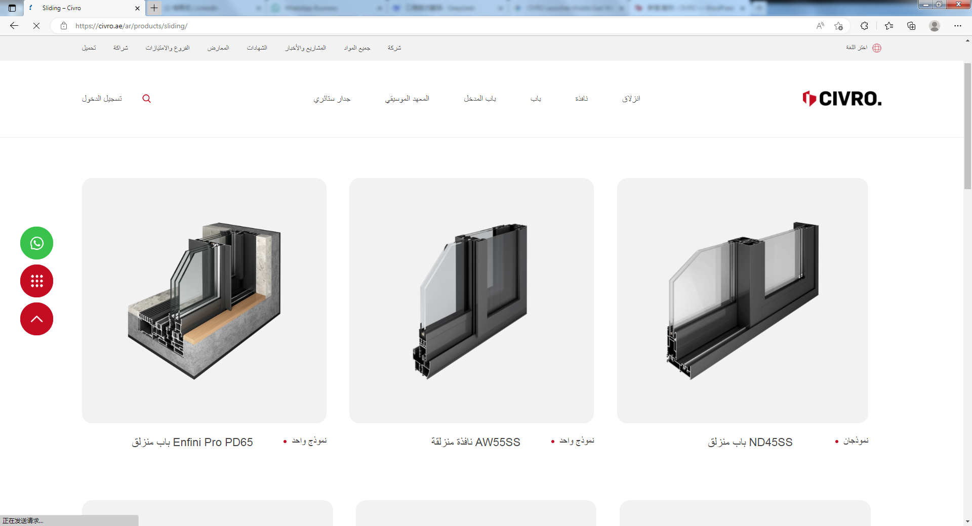Open the المعهد الموسيقي navigation item
Screen dimensions: 972x526
tap(407, 99)
